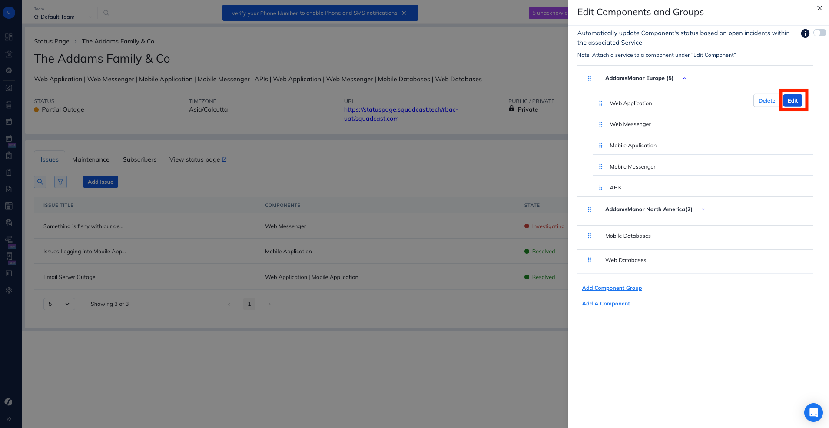The width and height of the screenshot is (829, 428).
Task: Open the rows-per-page dropdown showing 5
Action: click(x=59, y=304)
